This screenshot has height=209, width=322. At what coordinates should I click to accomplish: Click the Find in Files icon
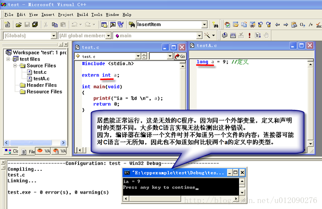point(132,24)
